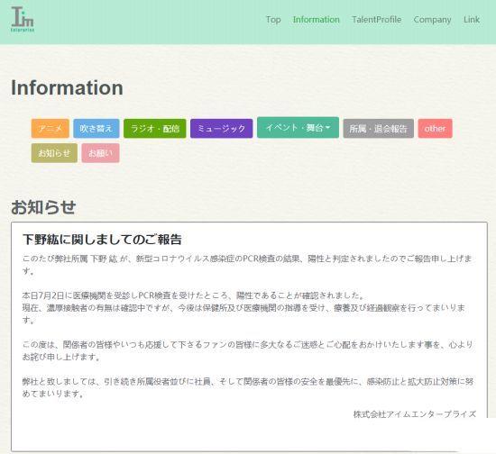Click the paragraph starting 本日7月2日に

[243, 307]
